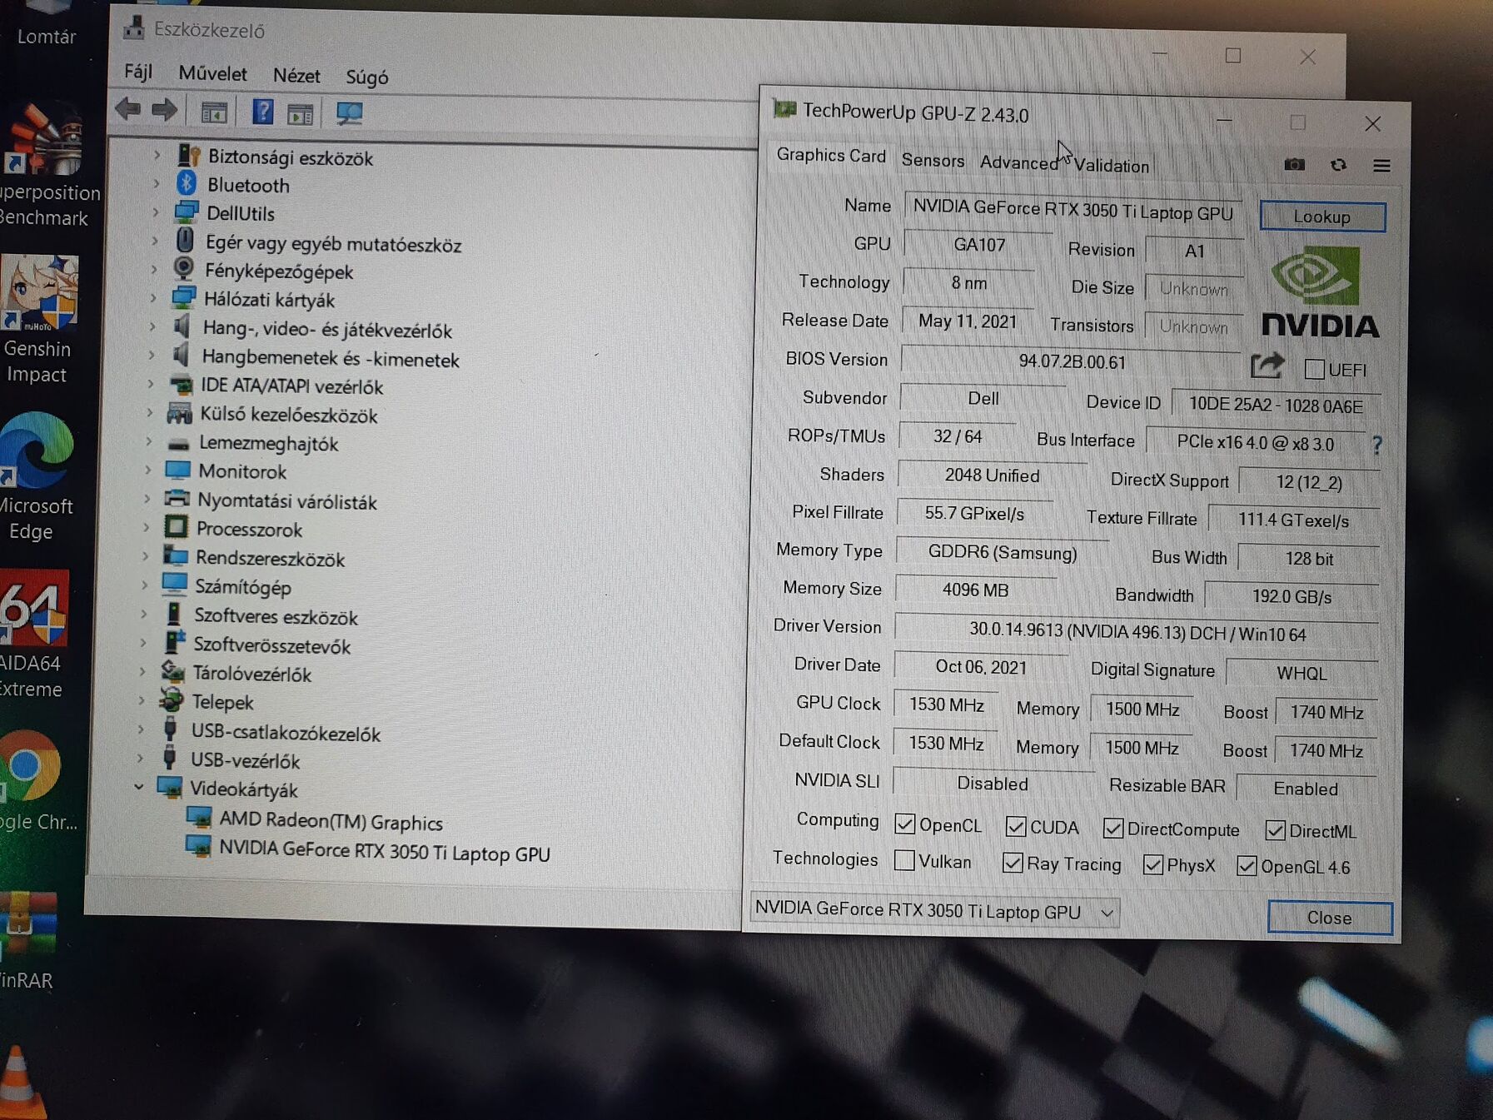Click the Close button in GPU-Z
Screen dimensions: 1493x1120
point(1330,918)
